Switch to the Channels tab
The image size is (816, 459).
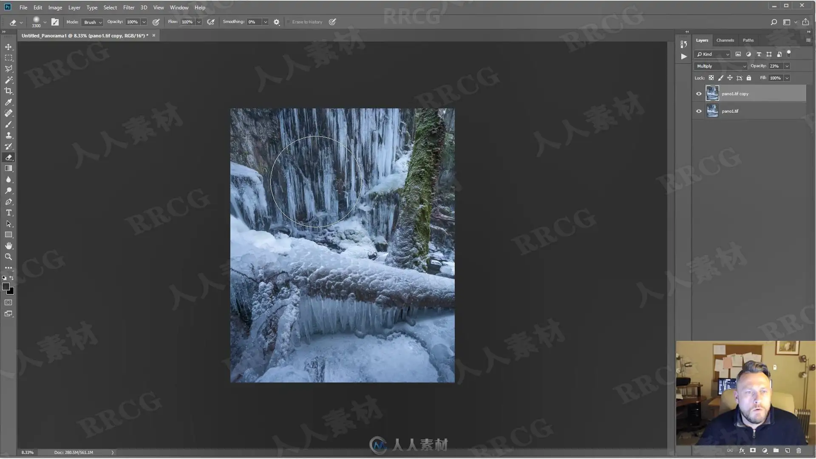(725, 40)
